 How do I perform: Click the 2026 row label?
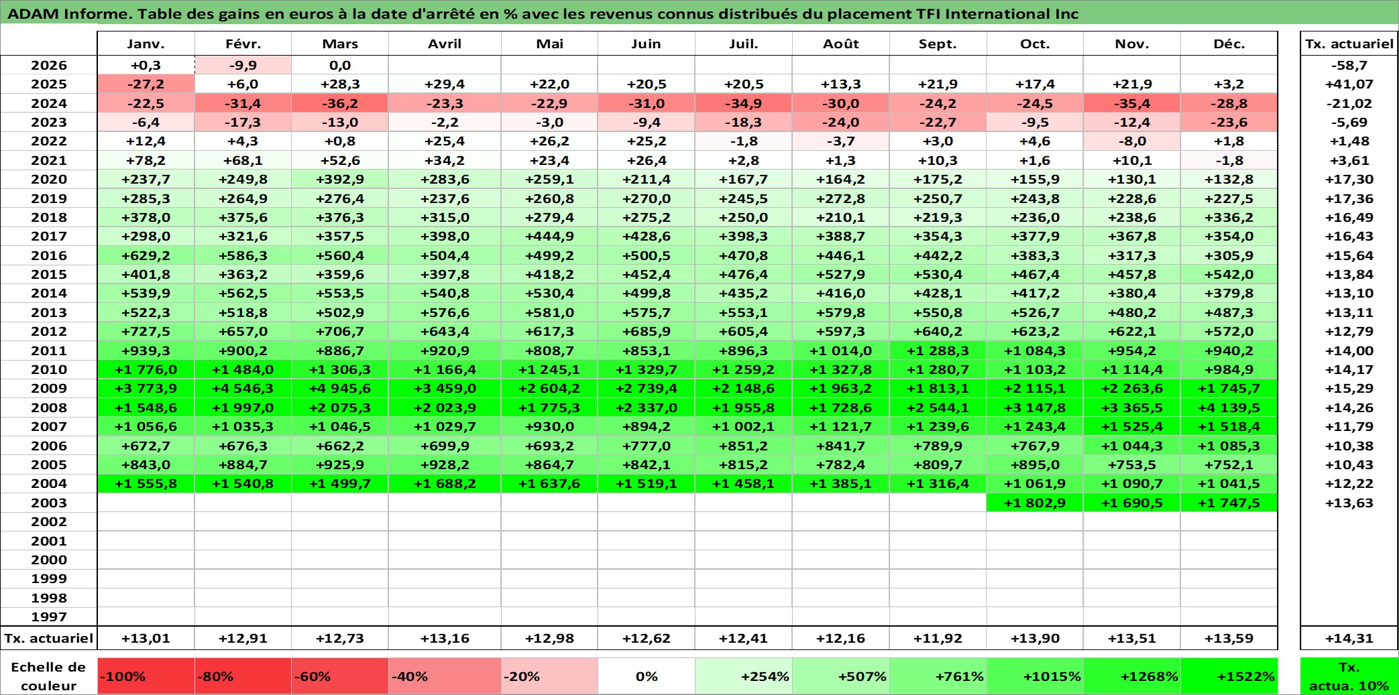click(x=49, y=65)
